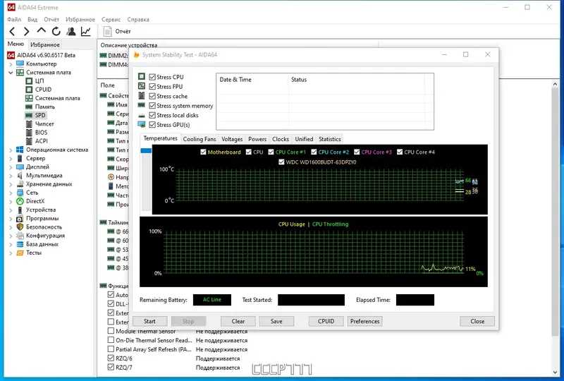Hide Motherboard temperature graph line

coord(203,152)
